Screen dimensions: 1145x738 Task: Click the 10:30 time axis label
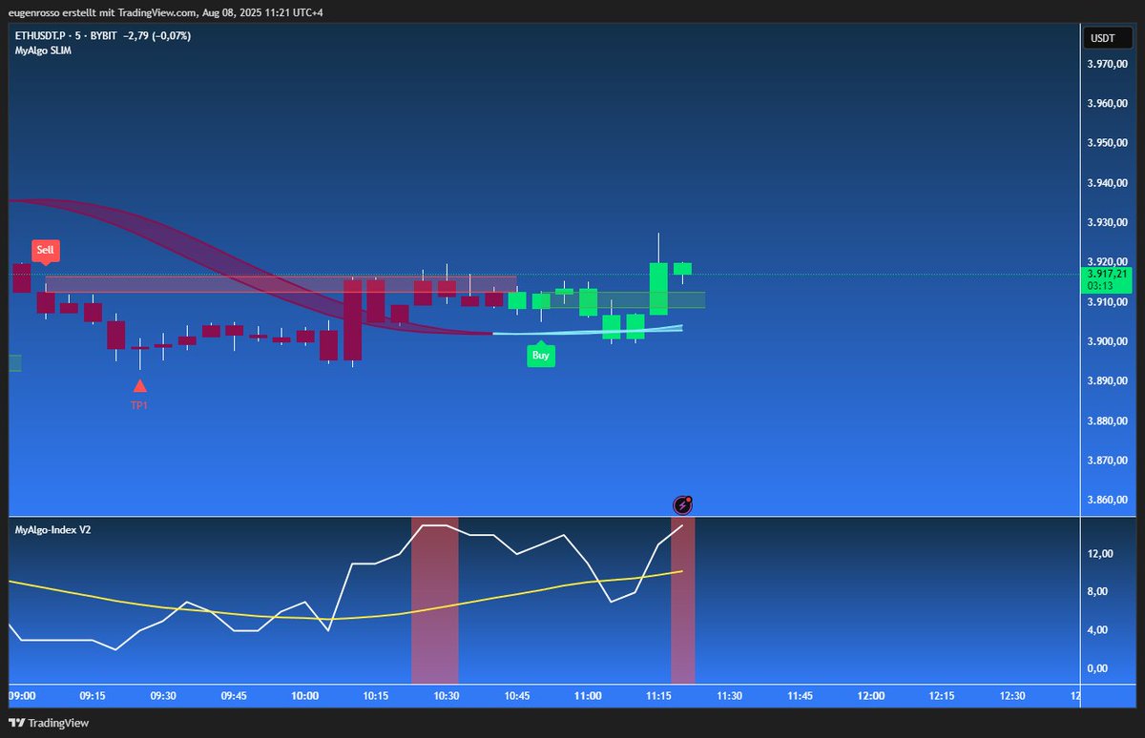(x=447, y=696)
